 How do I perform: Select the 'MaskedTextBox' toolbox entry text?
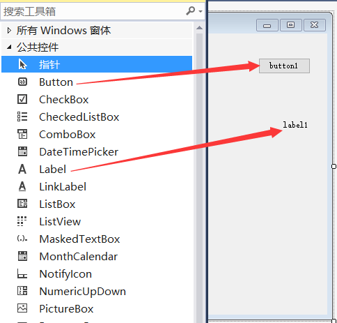(x=79, y=239)
